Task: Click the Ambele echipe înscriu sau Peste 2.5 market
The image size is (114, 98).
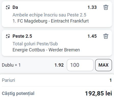Action: (49, 15)
